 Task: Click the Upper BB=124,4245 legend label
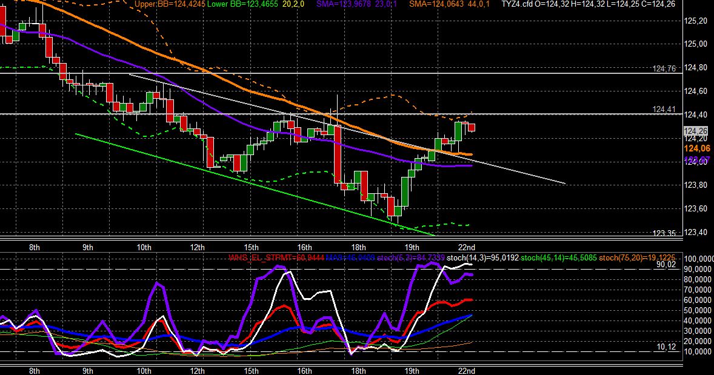coord(169,4)
